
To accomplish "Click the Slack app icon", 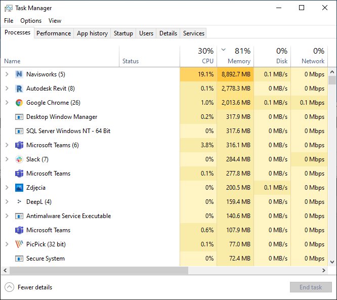I will coord(19,159).
